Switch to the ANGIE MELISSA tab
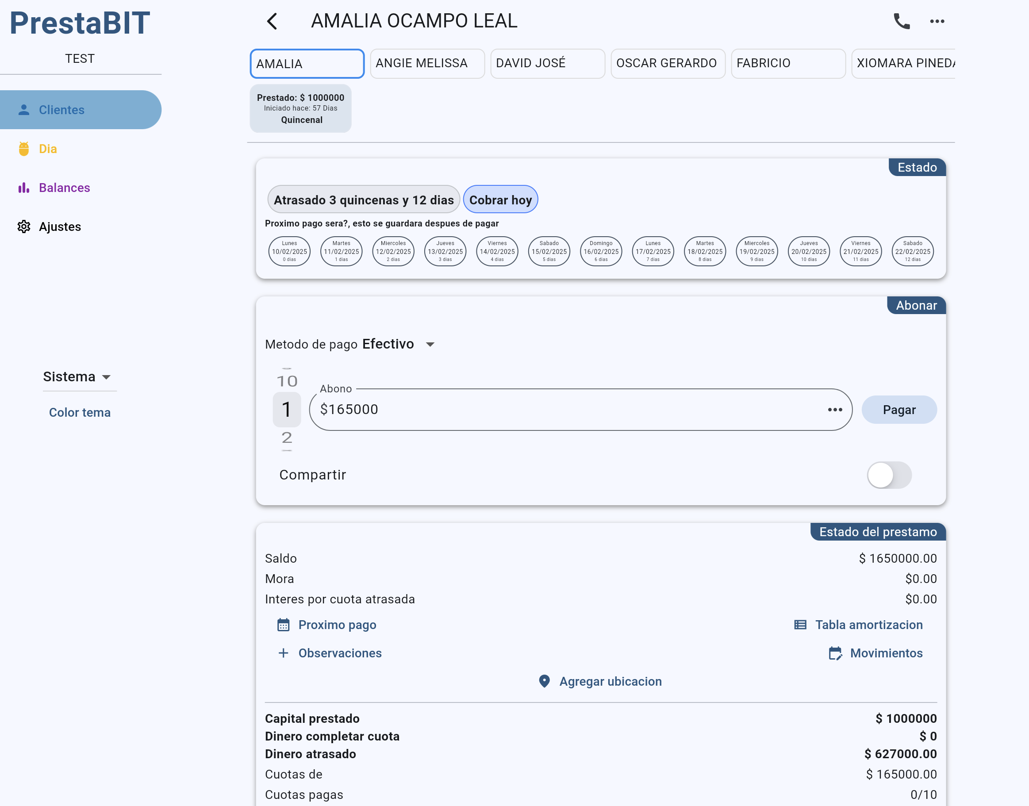Image resolution: width=1029 pixels, height=806 pixels. point(426,63)
